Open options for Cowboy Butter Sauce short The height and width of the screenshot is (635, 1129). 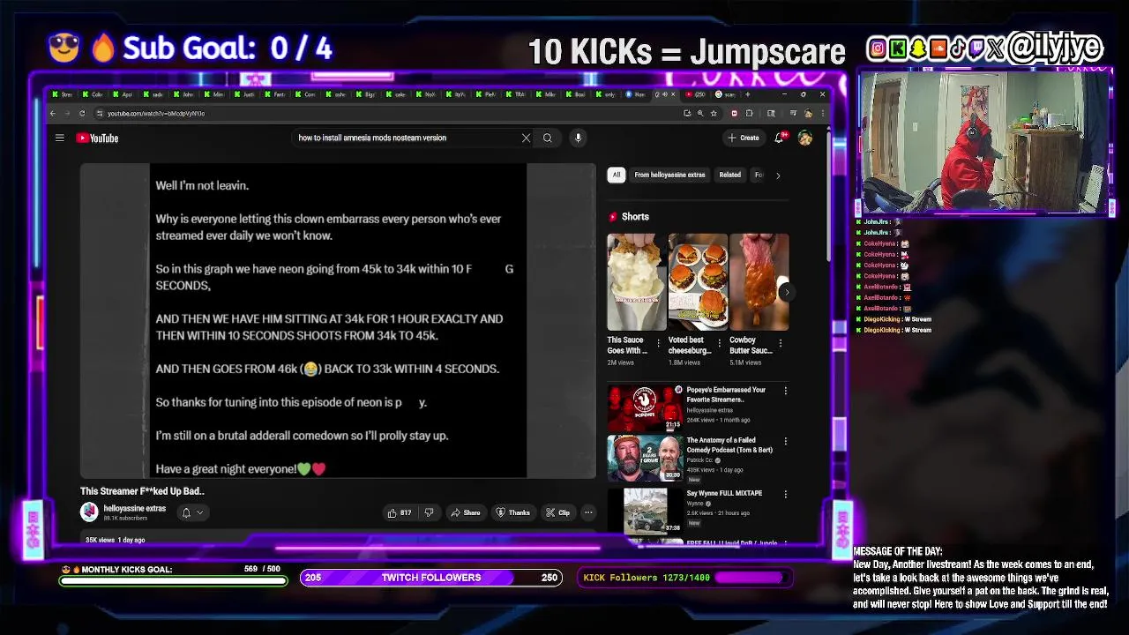(780, 343)
